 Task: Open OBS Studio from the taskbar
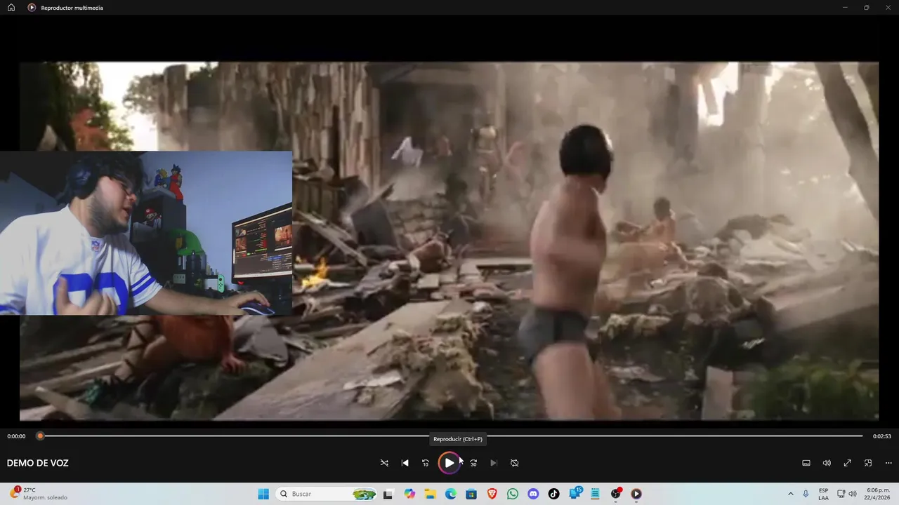coord(616,494)
